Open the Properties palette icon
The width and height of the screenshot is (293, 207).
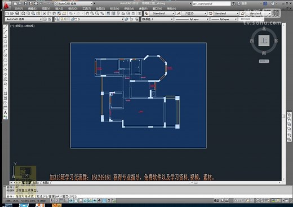pos(108,14)
